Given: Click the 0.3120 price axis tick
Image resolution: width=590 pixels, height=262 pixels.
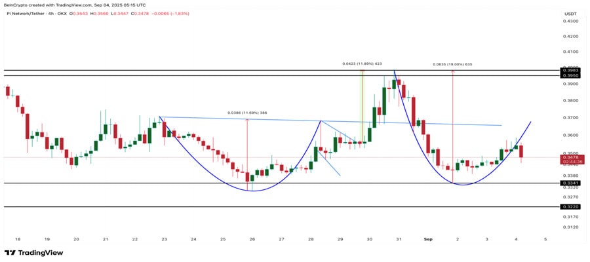Looking at the screenshot, I should point(570,227).
